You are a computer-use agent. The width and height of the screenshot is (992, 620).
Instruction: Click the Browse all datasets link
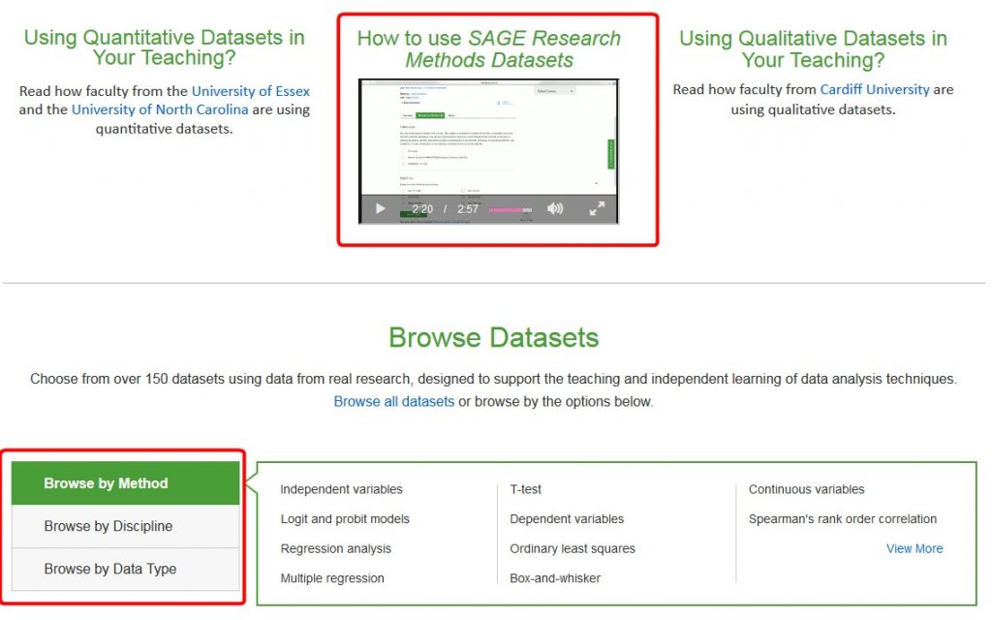pos(393,401)
